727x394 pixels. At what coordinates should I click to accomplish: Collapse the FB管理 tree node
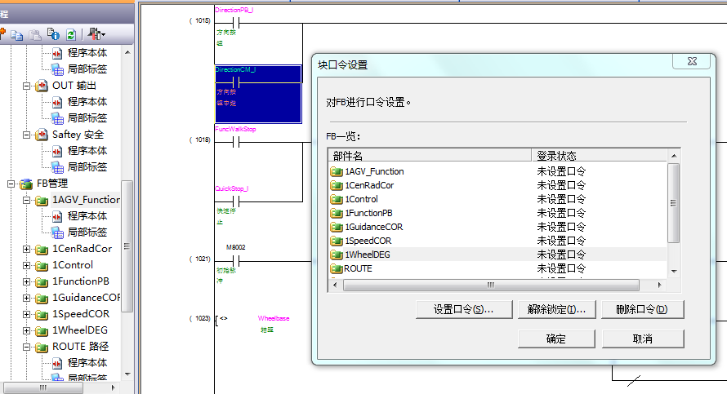(x=11, y=184)
